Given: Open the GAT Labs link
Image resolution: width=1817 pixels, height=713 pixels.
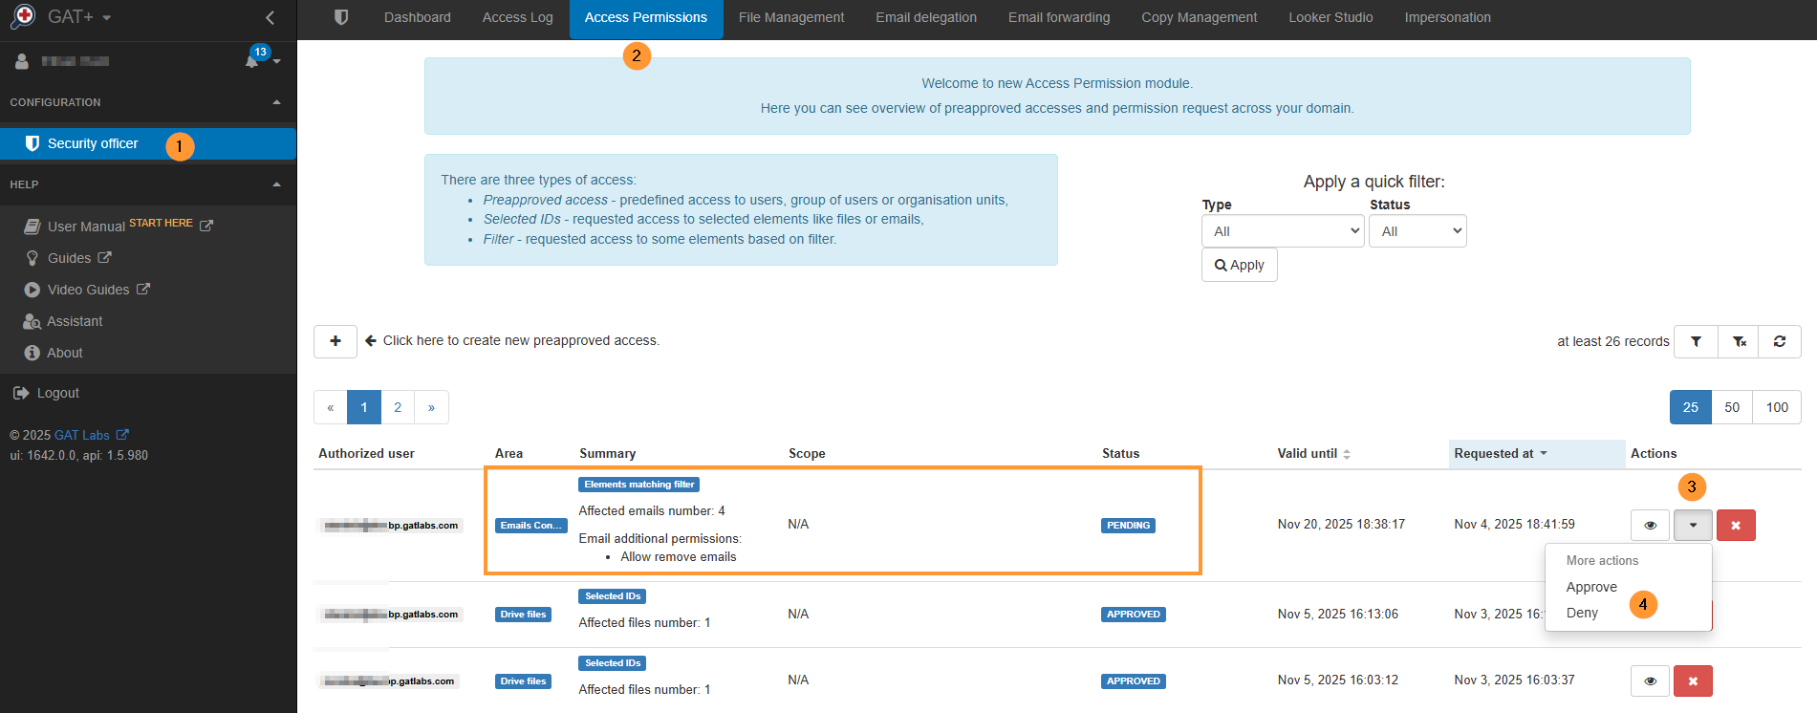Looking at the screenshot, I should point(91,435).
